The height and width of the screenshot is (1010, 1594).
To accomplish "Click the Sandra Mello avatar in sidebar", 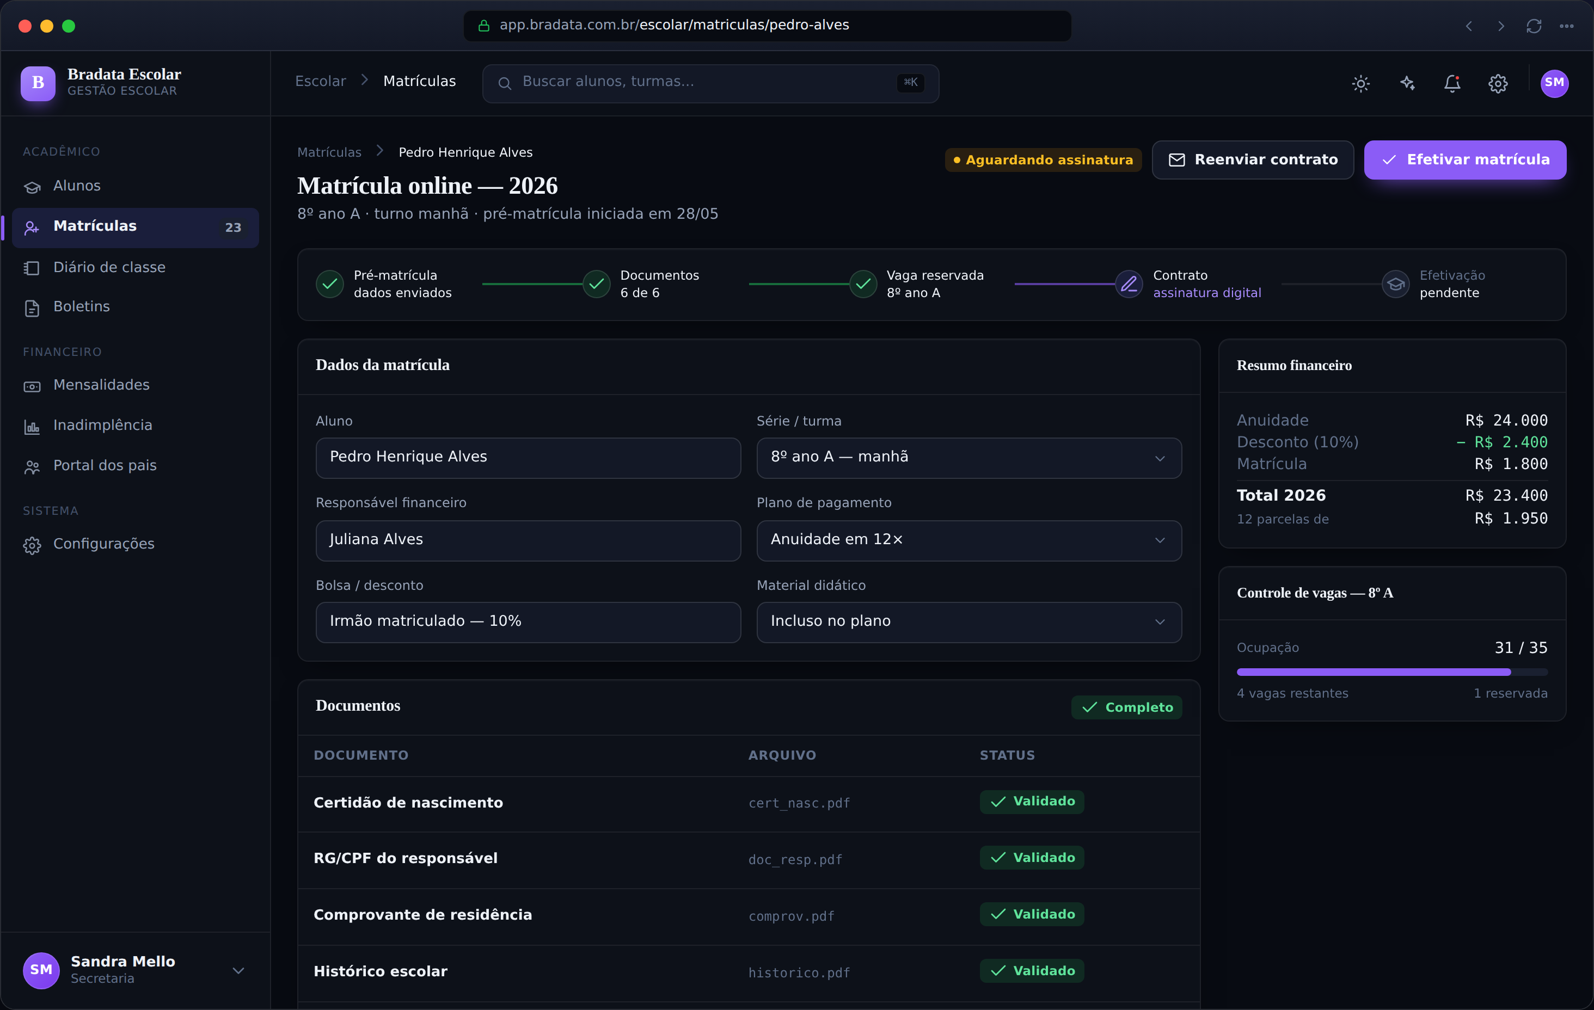I will [41, 970].
